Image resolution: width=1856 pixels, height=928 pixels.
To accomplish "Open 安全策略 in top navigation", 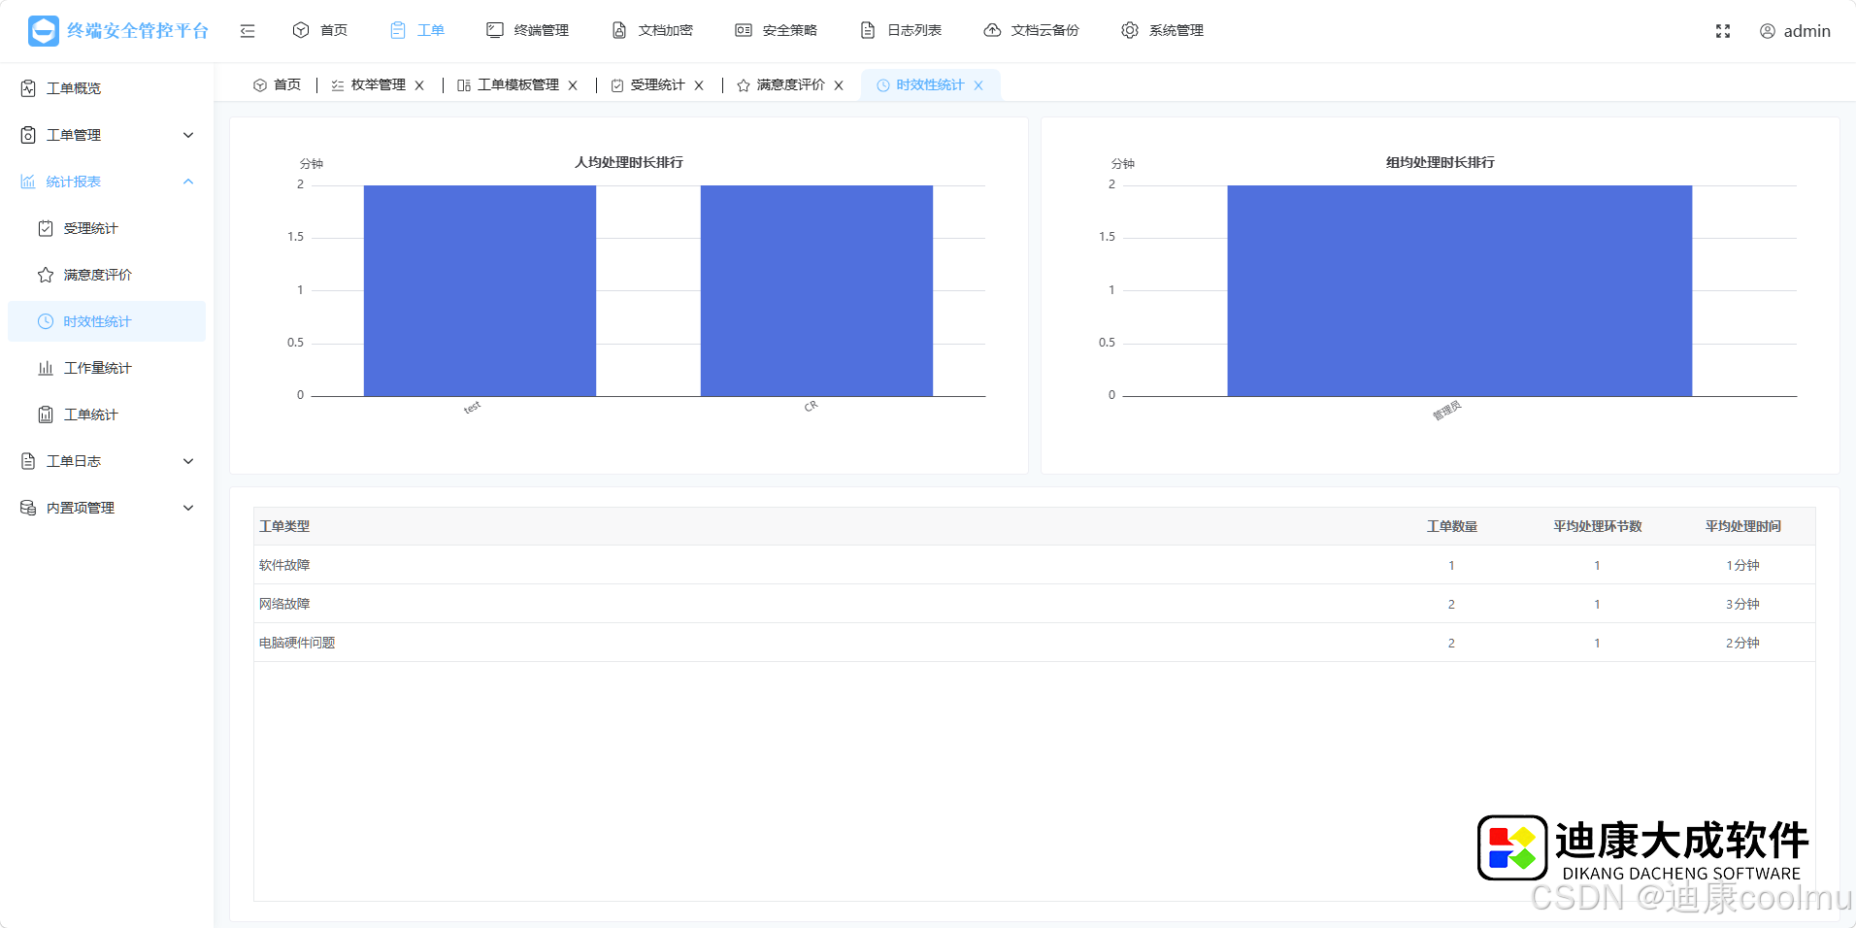I will (x=777, y=30).
